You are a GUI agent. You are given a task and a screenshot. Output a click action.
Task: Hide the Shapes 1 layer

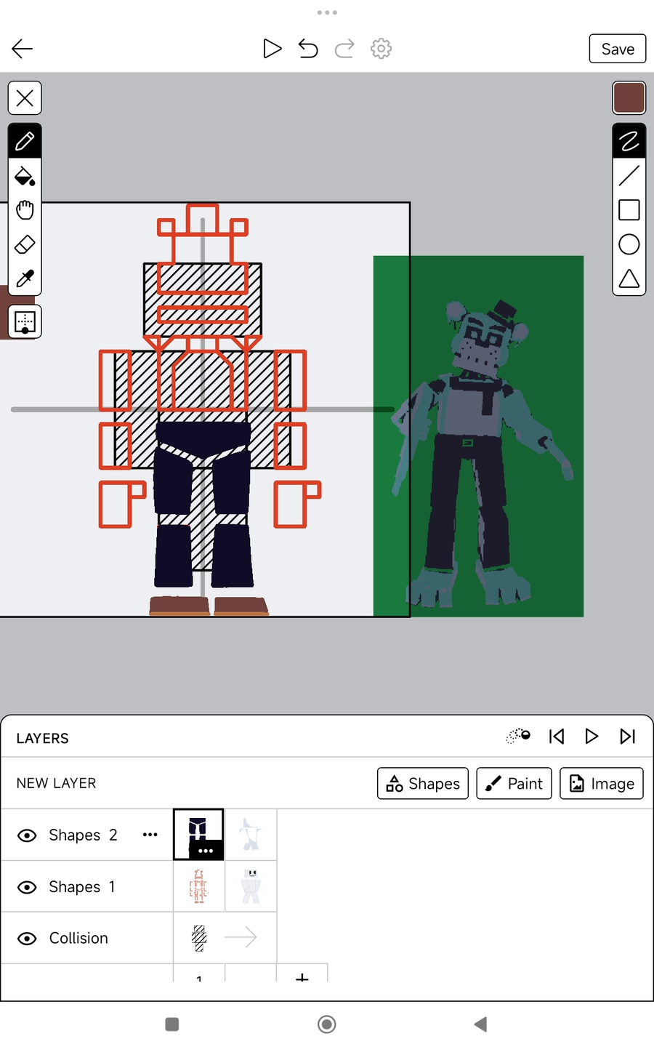[x=27, y=887]
